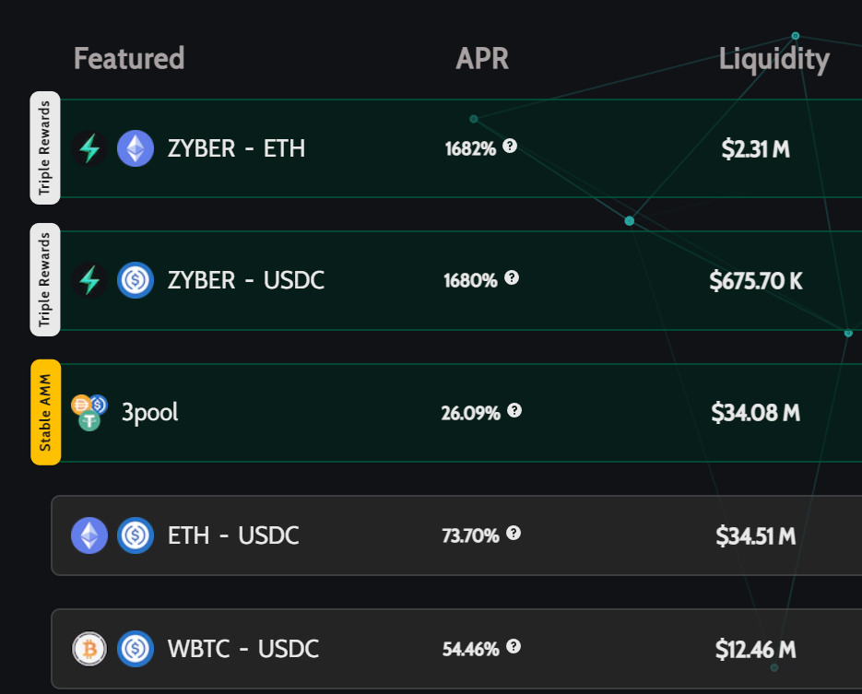Screen dimensions: 862x694
Task: Click the USDC coin icon in ZYBER - USDC row
Action: [x=136, y=280]
